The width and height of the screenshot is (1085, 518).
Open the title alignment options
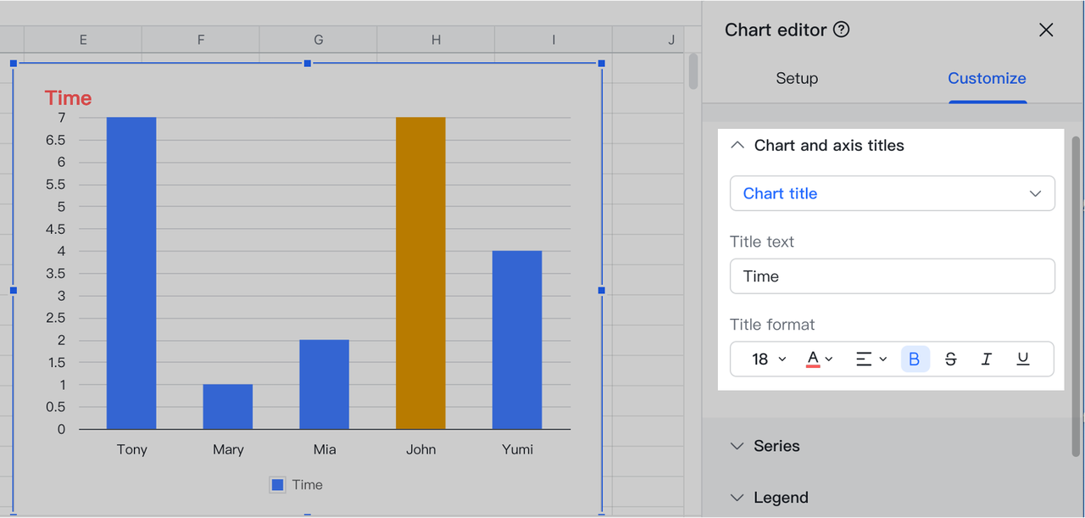pyautogui.click(x=870, y=359)
